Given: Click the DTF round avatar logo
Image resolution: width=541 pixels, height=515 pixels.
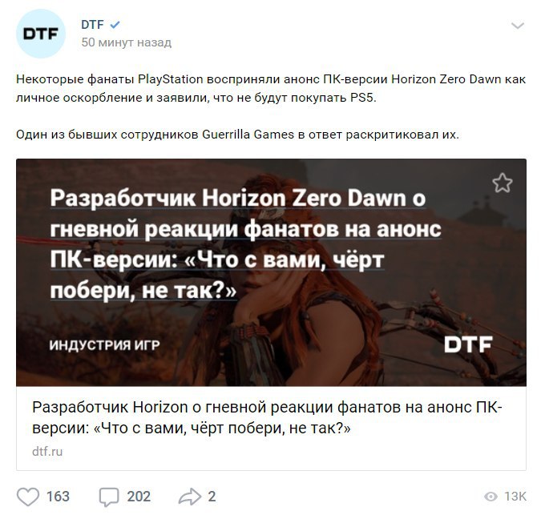Looking at the screenshot, I should coord(41,34).
